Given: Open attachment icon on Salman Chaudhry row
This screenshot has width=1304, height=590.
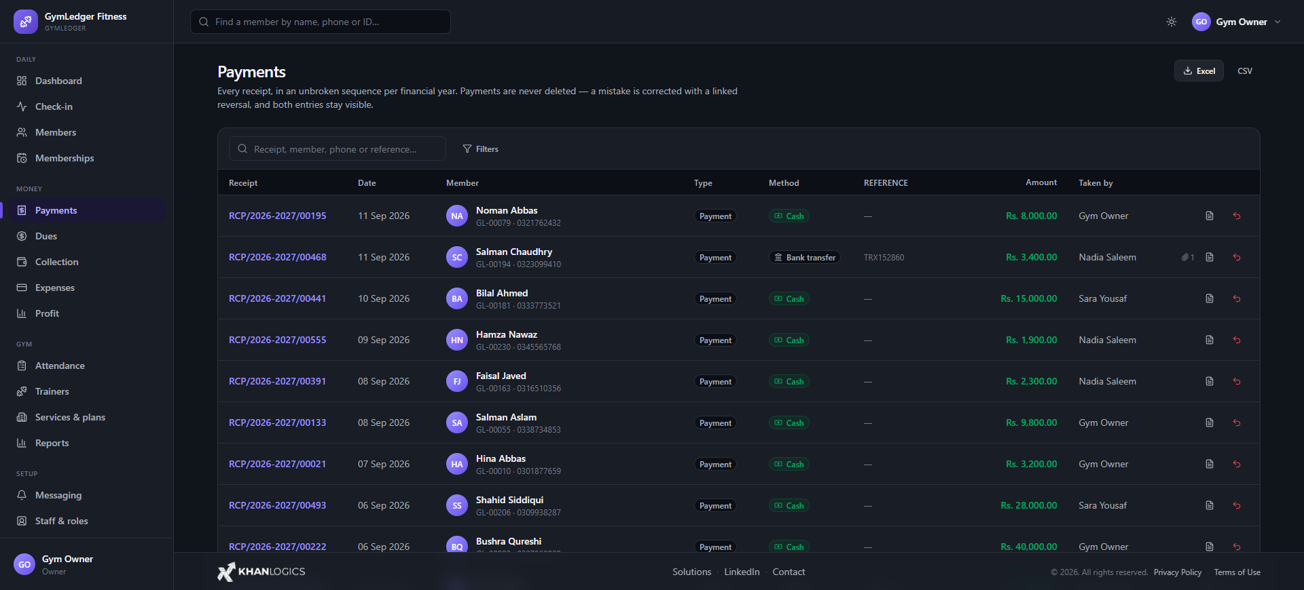Looking at the screenshot, I should [1187, 257].
